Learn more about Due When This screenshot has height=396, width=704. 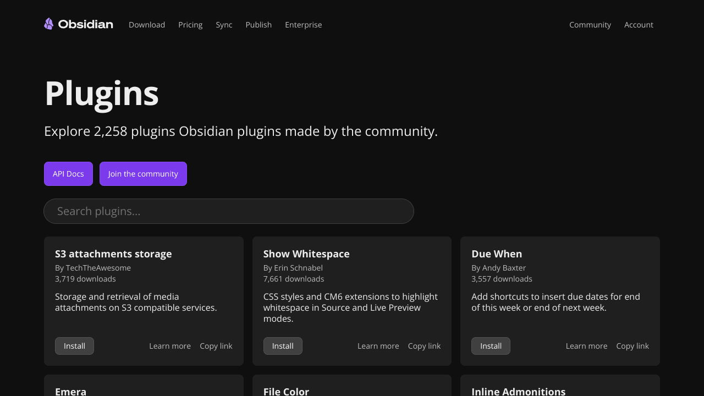pyautogui.click(x=586, y=346)
